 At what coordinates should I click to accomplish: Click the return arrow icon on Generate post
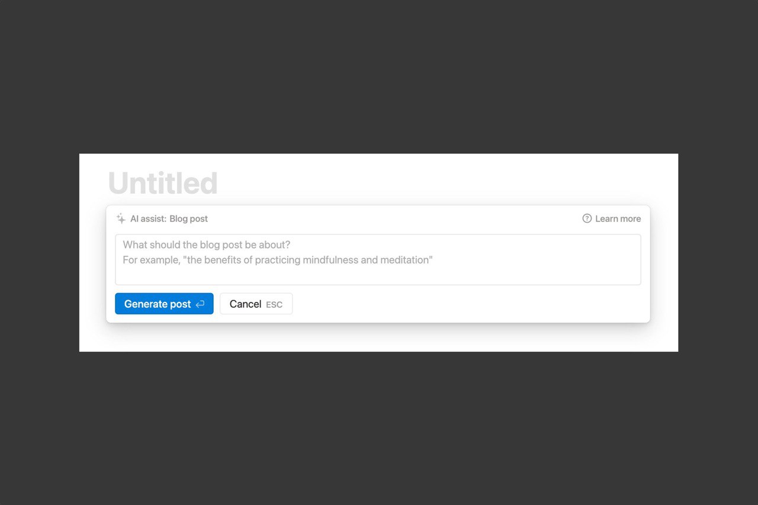200,304
